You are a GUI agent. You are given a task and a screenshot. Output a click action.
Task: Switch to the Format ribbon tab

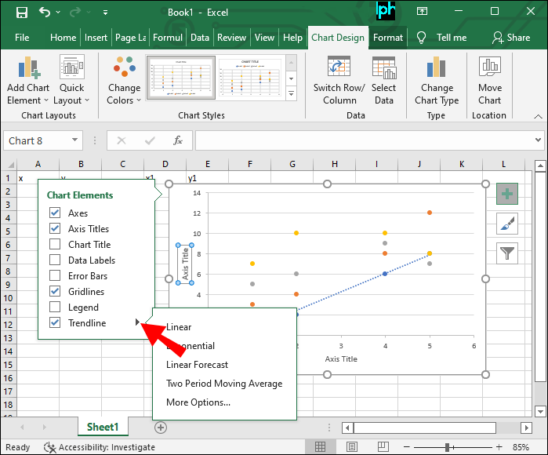tap(388, 38)
